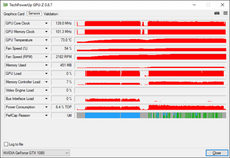The height and width of the screenshot is (158, 230).
Task: Click the GPU-Z app icon in title bar
Action: click(x=5, y=5)
